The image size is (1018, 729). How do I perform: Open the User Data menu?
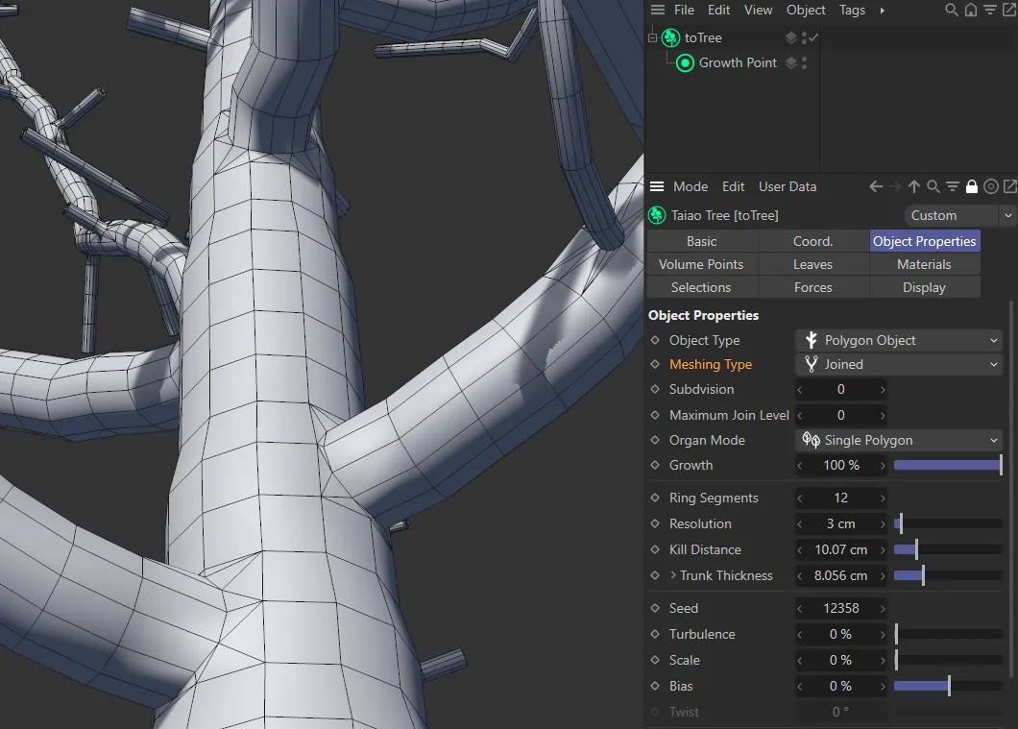(x=788, y=186)
